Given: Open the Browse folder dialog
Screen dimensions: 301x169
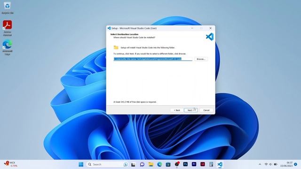Looking at the screenshot, I should tap(201, 59).
